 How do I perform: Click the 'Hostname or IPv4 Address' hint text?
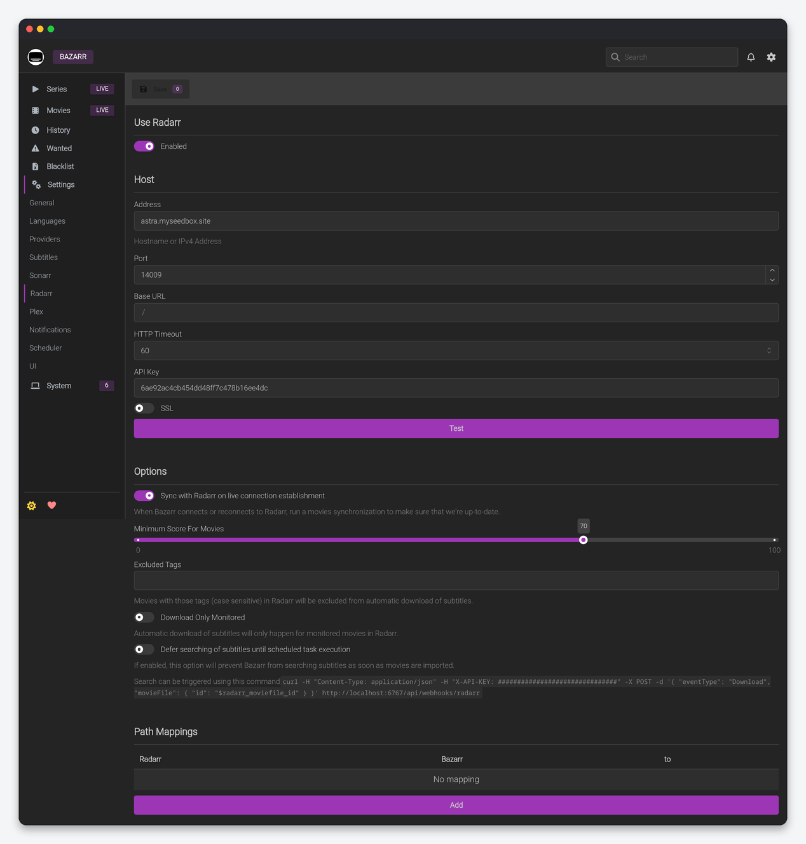(178, 242)
